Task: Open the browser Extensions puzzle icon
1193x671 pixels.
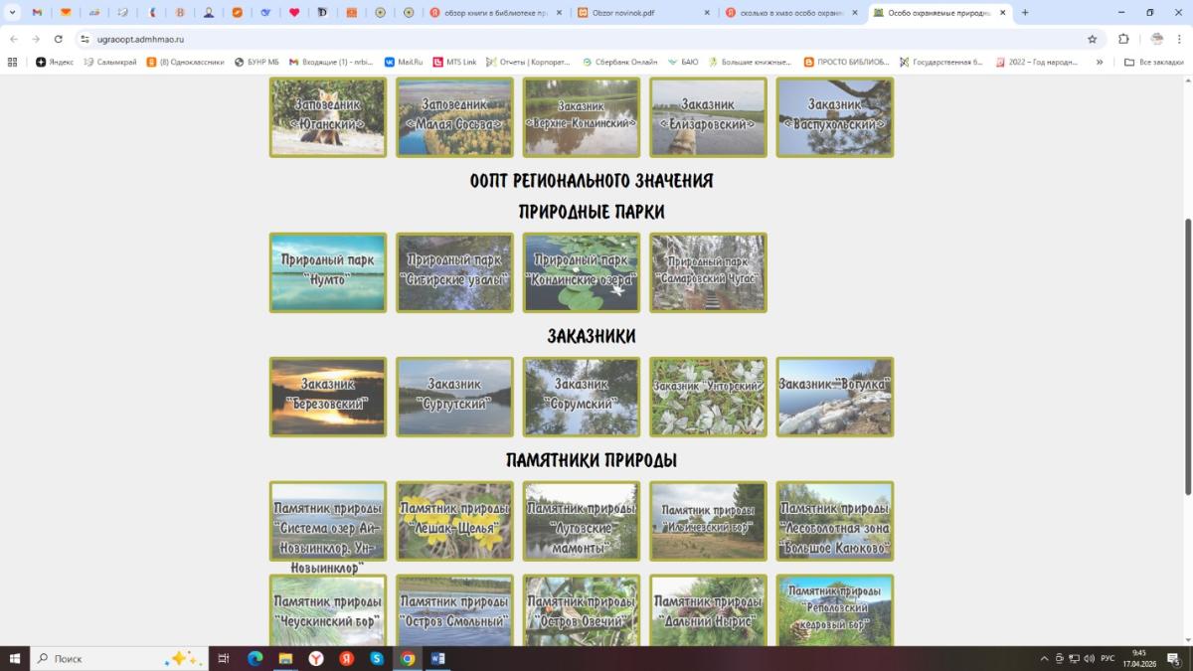Action: (1123, 39)
